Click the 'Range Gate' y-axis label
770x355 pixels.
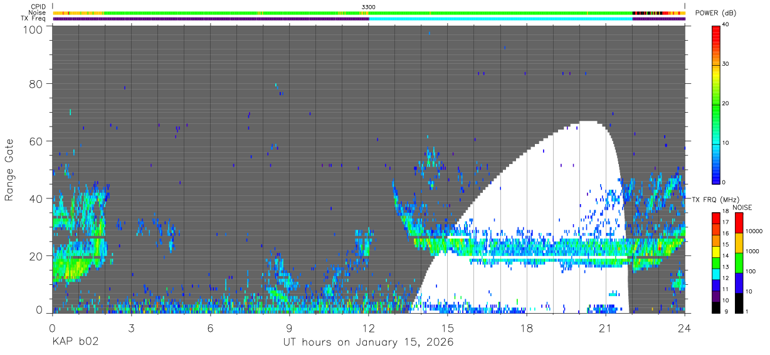tap(9, 170)
